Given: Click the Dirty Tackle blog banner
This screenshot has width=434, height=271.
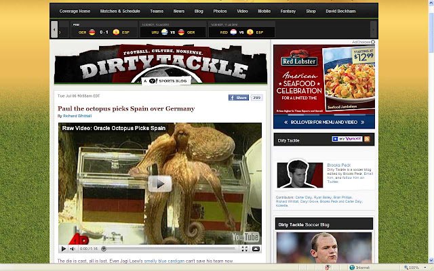Looking at the screenshot, I should [x=161, y=64].
